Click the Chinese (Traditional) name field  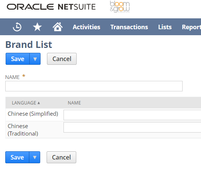coord(132,127)
